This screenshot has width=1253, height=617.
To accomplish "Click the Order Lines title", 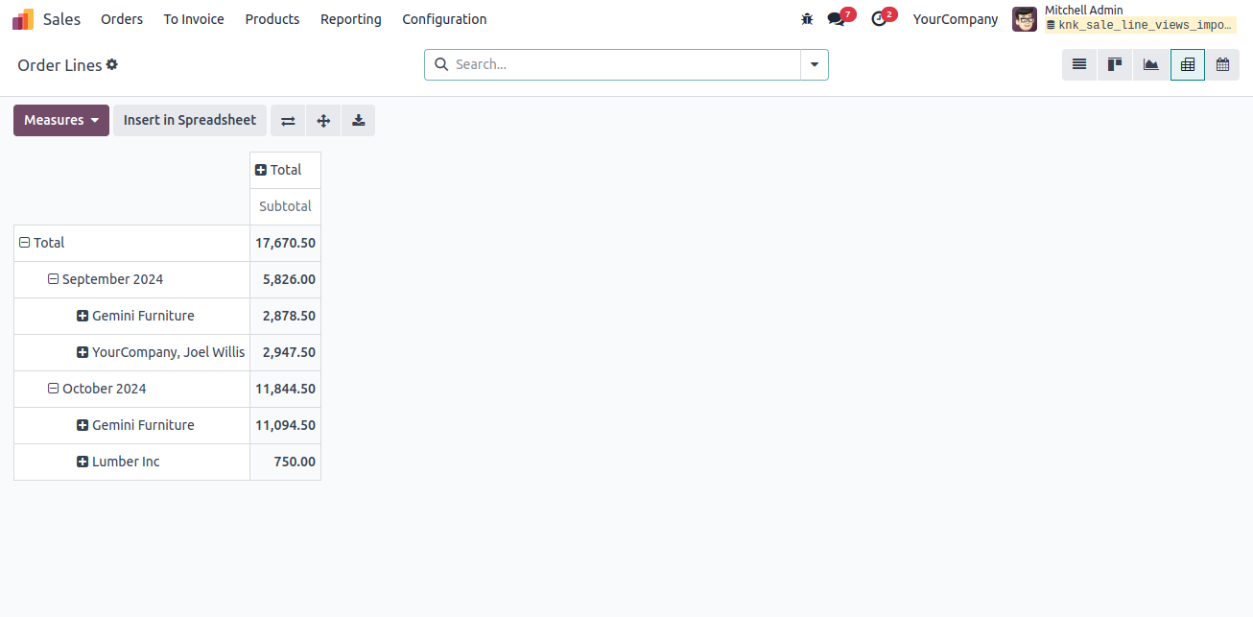I will coord(59,65).
